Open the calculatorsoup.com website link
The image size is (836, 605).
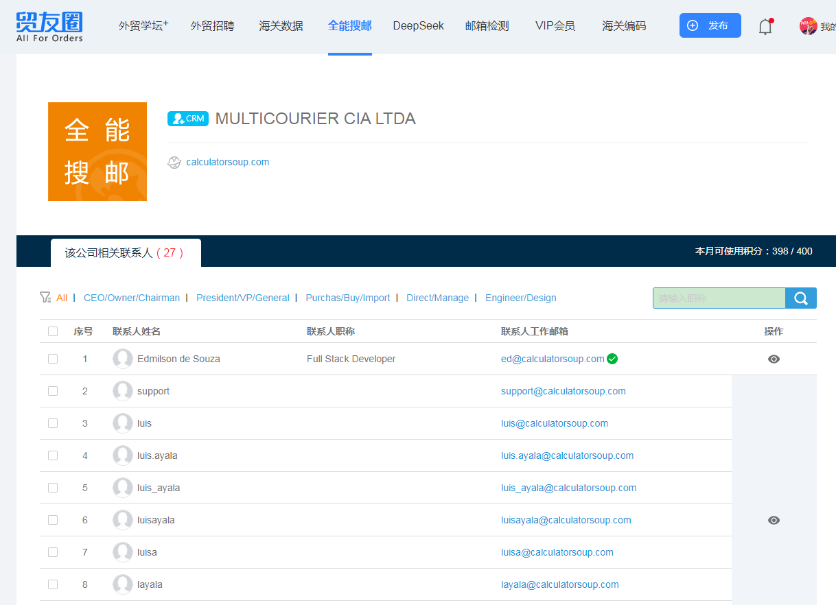click(227, 163)
